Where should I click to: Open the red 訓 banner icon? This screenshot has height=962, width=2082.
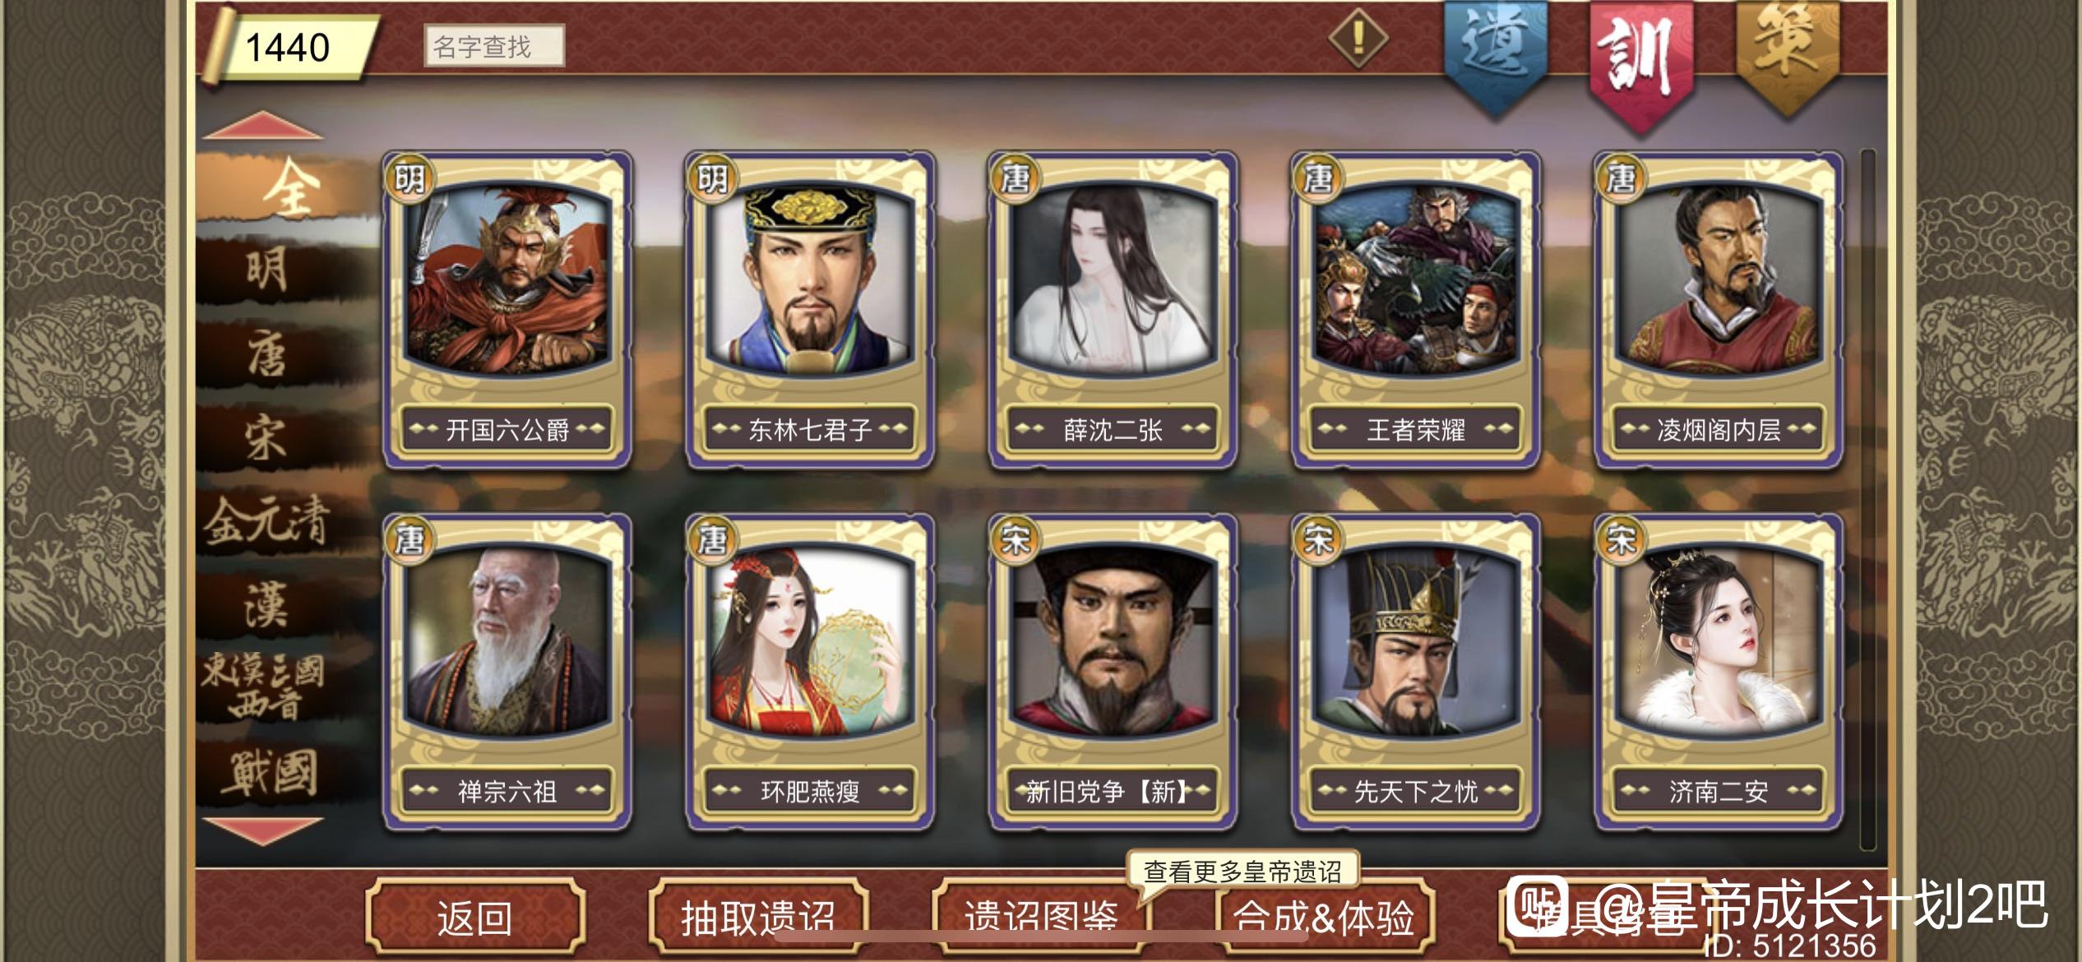pos(1642,62)
